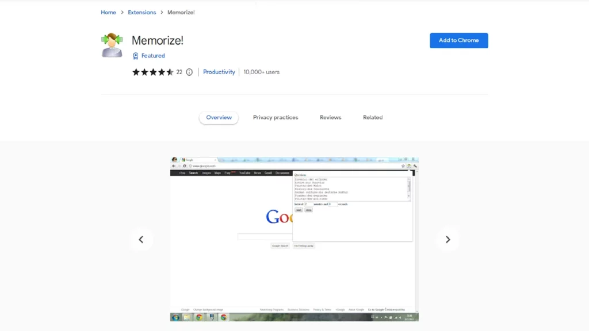The height and width of the screenshot is (331, 589).
Task: Click the Memorize! title heading
Action: click(x=158, y=40)
